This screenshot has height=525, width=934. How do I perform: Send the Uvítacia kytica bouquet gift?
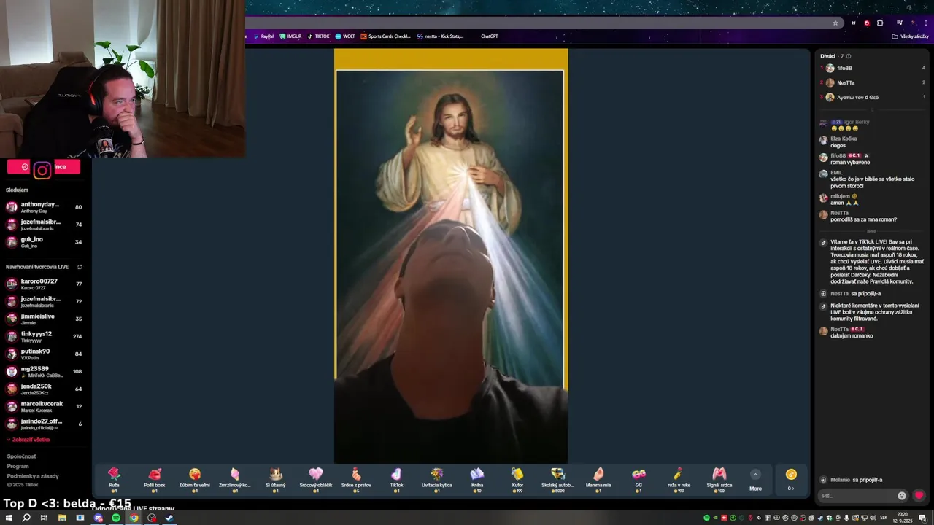(x=436, y=480)
